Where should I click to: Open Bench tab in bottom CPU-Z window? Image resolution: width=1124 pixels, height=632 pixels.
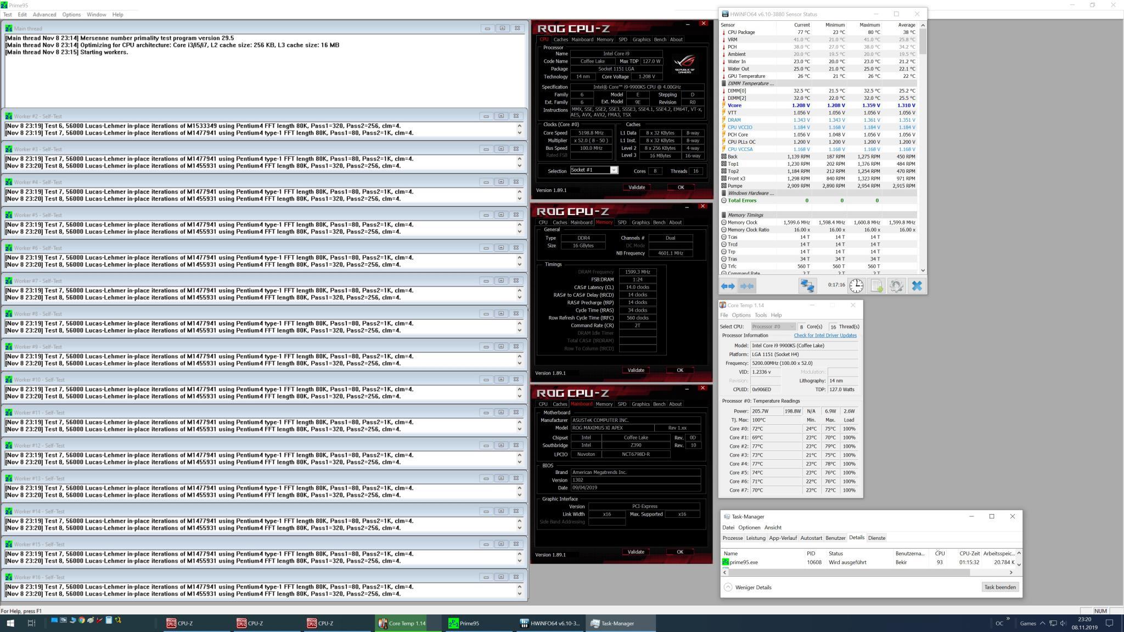[659, 404]
